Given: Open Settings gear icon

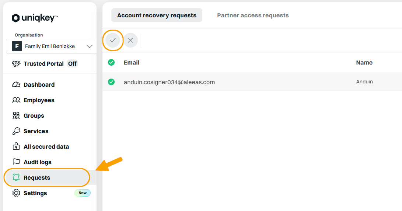Looking at the screenshot, I should click(16, 193).
